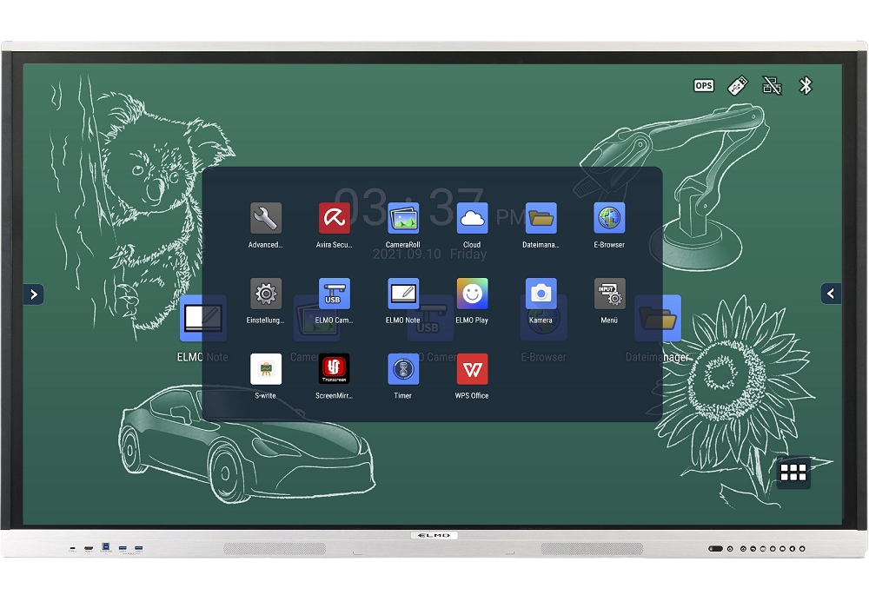The image size is (869, 608).
Task: Expand the left side toolbar arrow
Action: (x=34, y=294)
